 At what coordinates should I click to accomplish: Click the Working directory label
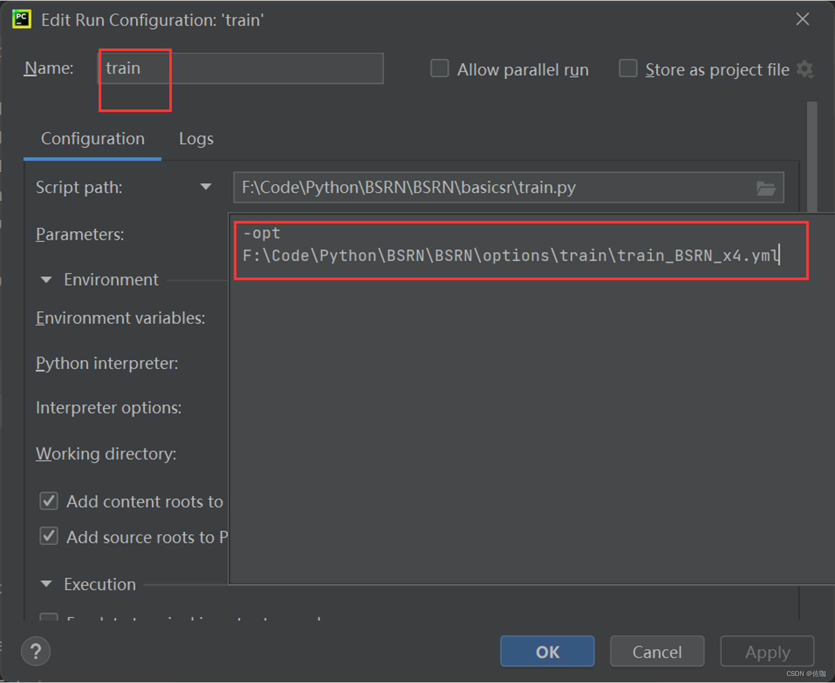click(106, 454)
